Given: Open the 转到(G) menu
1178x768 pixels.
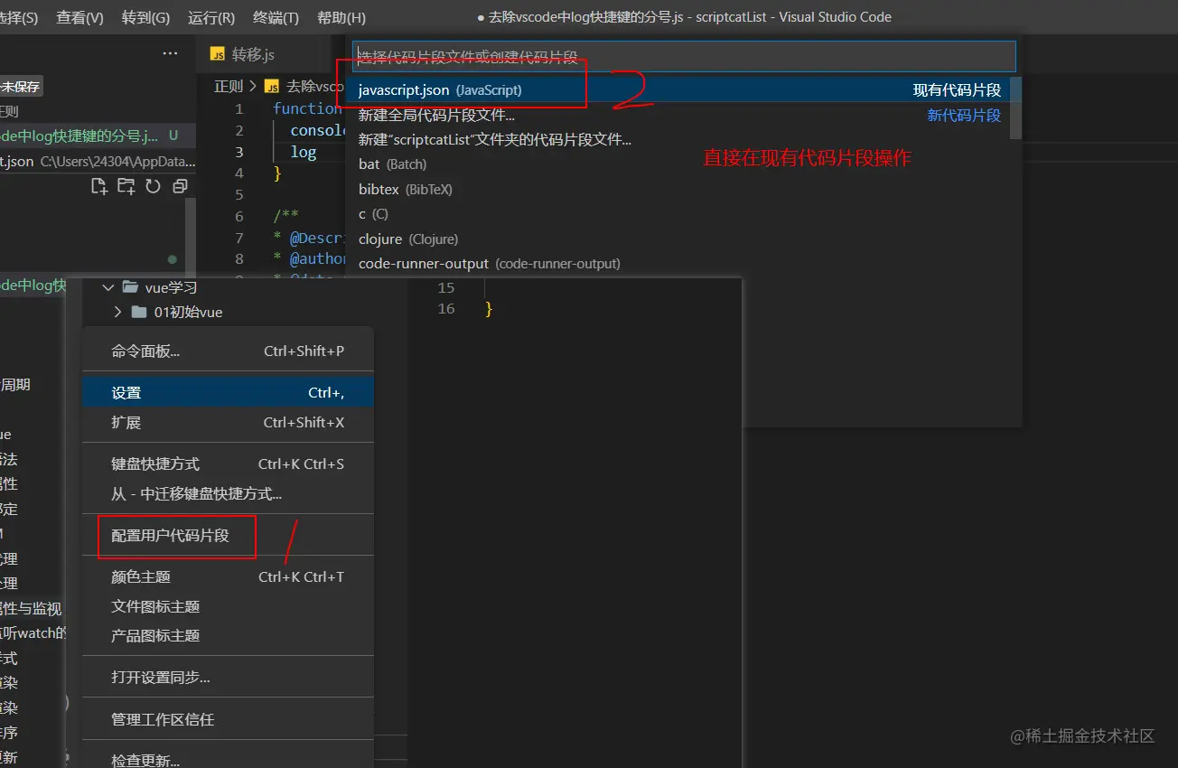Looking at the screenshot, I should 145,17.
